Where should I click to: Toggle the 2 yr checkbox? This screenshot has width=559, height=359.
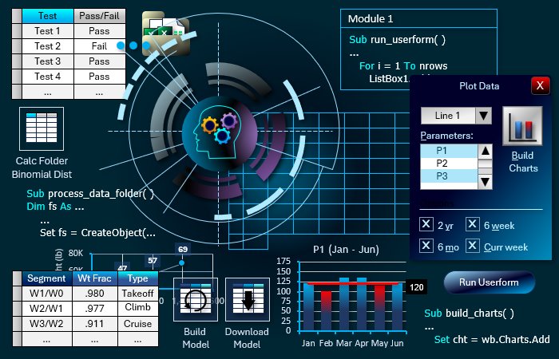[x=426, y=224]
